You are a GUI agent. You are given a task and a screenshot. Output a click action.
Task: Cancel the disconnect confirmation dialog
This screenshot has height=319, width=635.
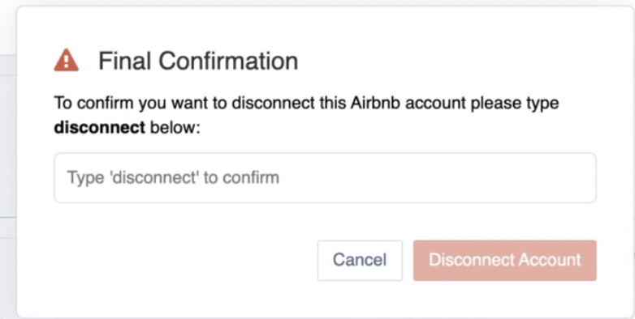click(x=360, y=260)
